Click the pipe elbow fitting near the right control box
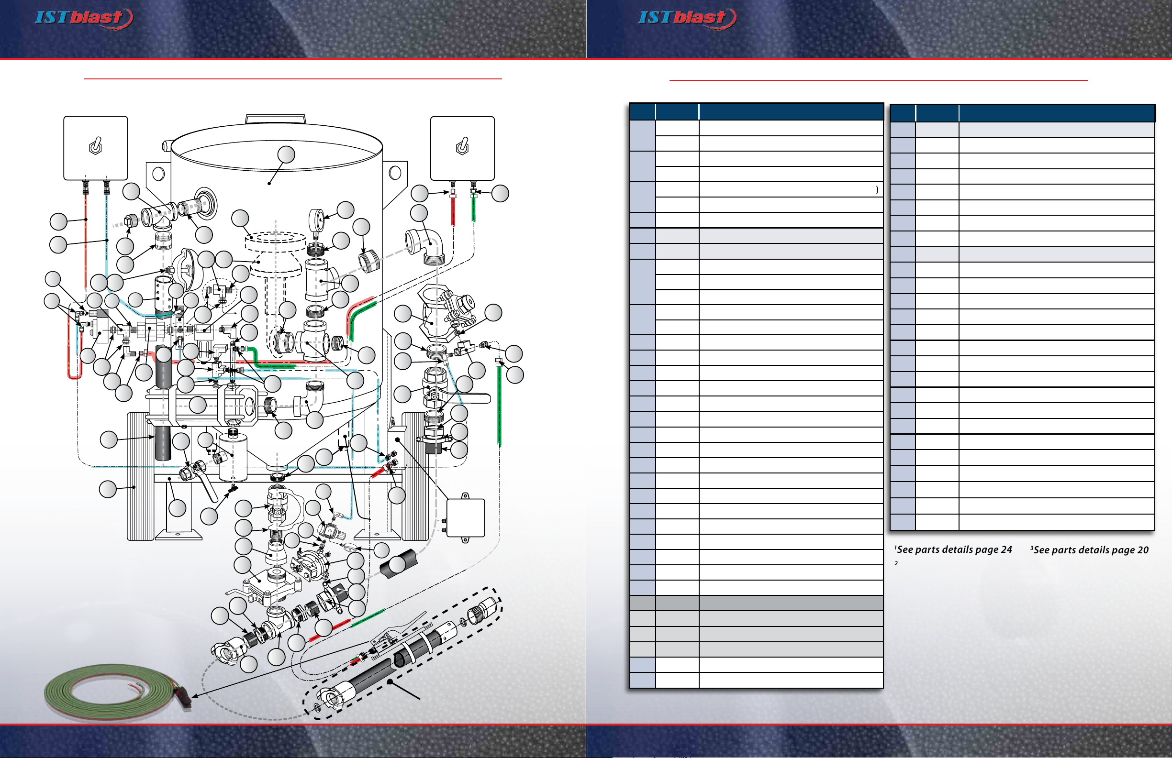 pyautogui.click(x=424, y=247)
